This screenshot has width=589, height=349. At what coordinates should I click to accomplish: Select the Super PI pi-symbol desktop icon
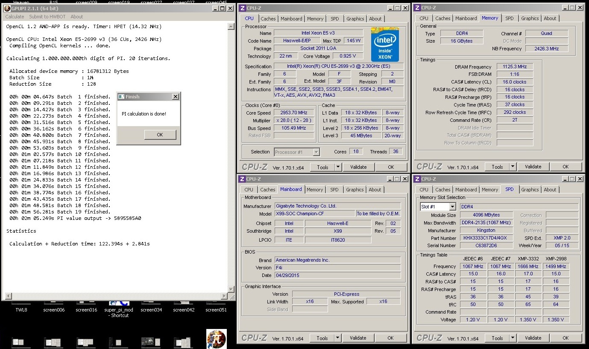[216, 338]
